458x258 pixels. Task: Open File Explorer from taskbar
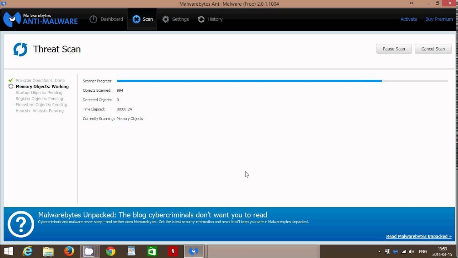48,251
